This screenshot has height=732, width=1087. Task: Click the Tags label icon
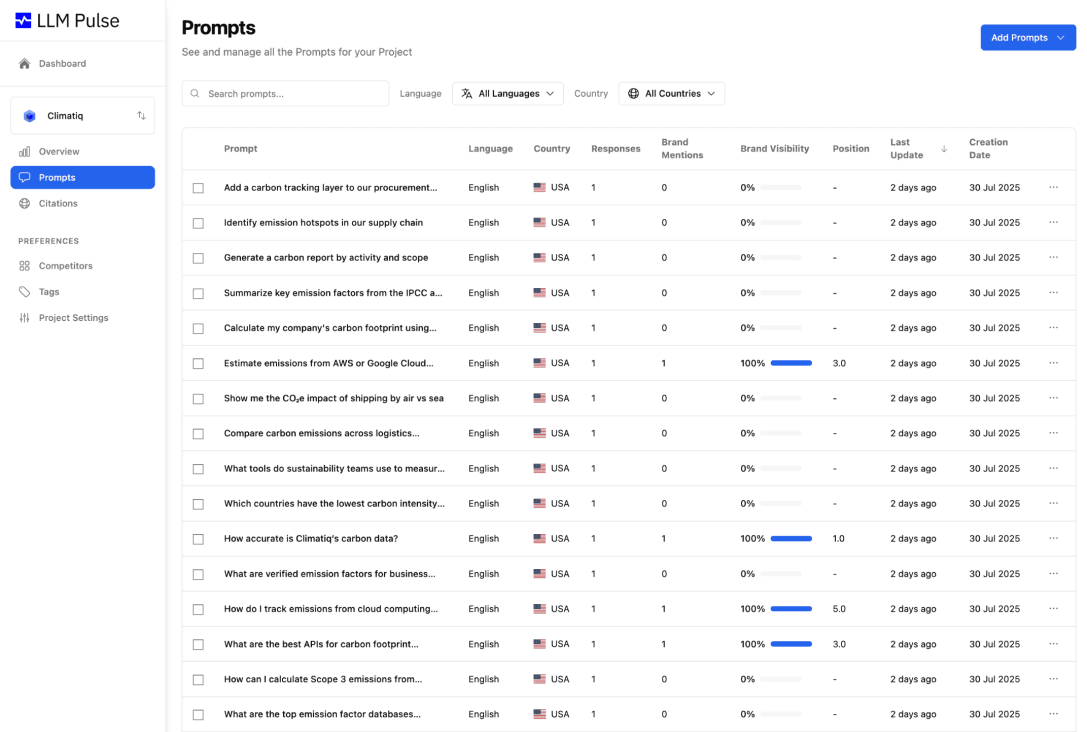tap(24, 292)
